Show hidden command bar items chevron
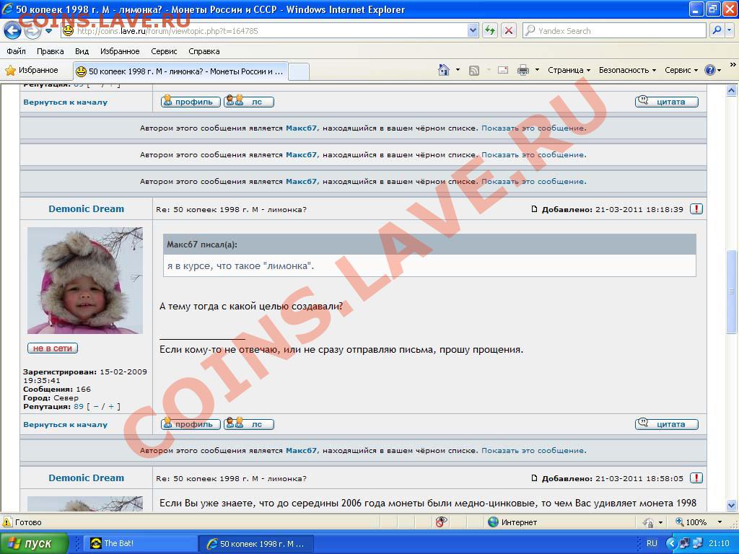Viewport: 739px width, 554px height. pos(733,64)
